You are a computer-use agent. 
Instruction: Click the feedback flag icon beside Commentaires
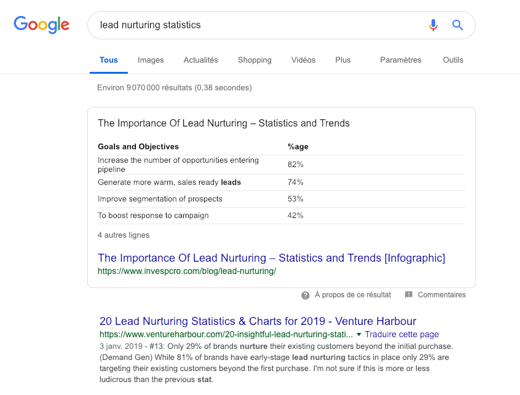[x=409, y=295]
